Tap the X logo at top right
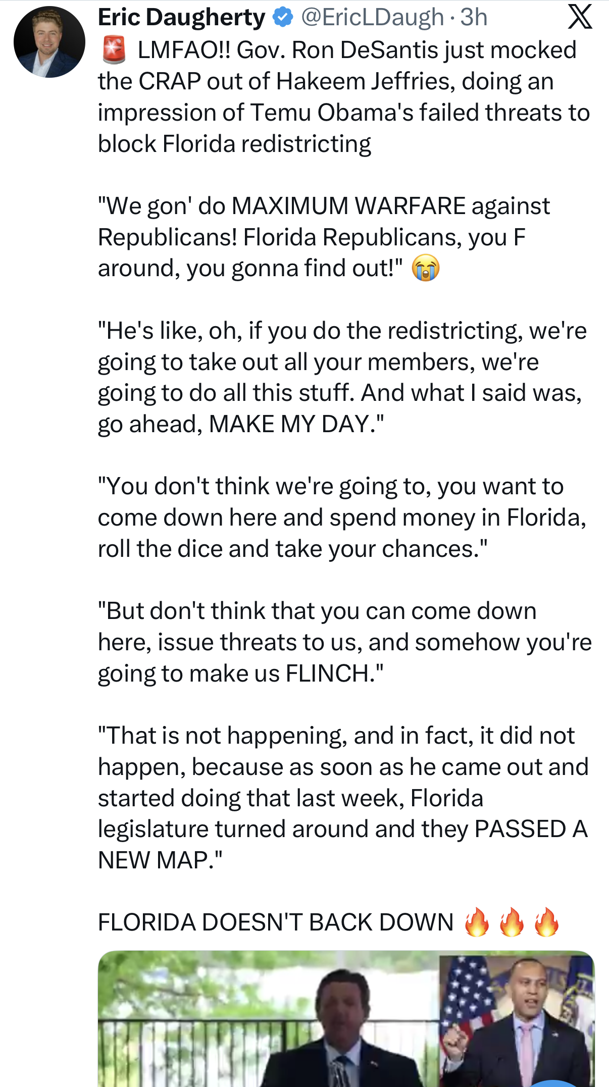Image resolution: width=609 pixels, height=1087 pixels. click(580, 17)
